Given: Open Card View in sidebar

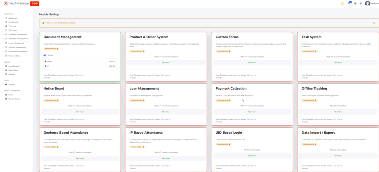Looking at the screenshot, I should click(x=12, y=30).
